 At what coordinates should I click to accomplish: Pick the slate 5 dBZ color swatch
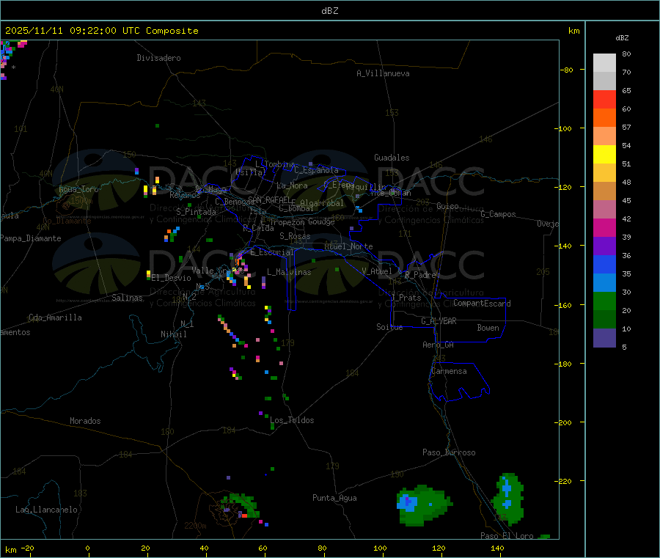pos(604,338)
